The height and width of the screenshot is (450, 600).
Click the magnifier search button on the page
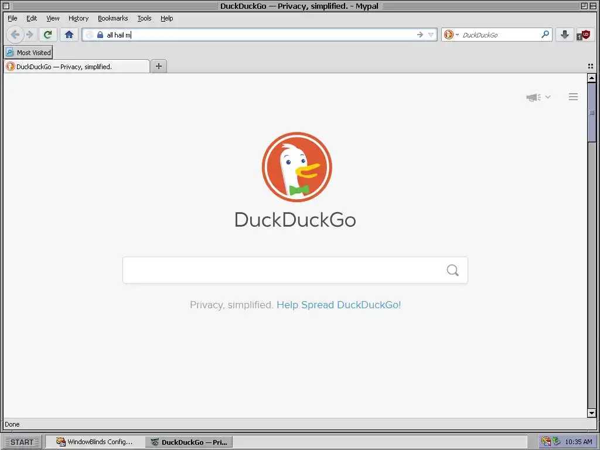tap(453, 270)
